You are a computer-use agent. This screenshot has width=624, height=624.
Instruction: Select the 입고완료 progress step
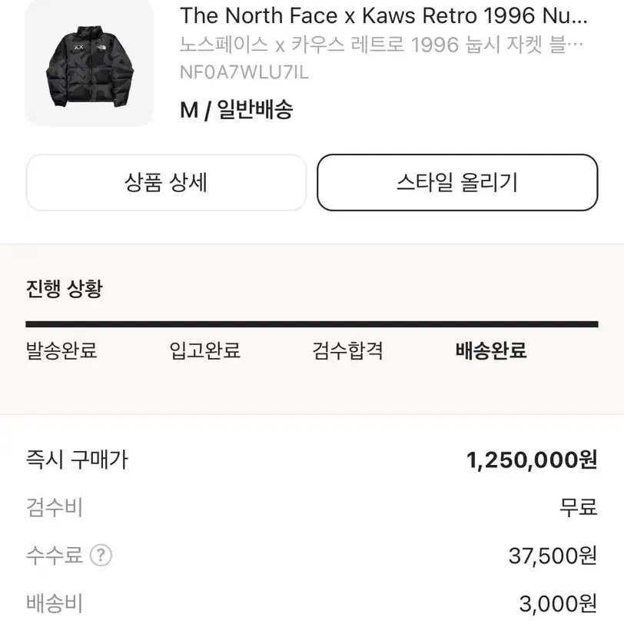coord(205,350)
